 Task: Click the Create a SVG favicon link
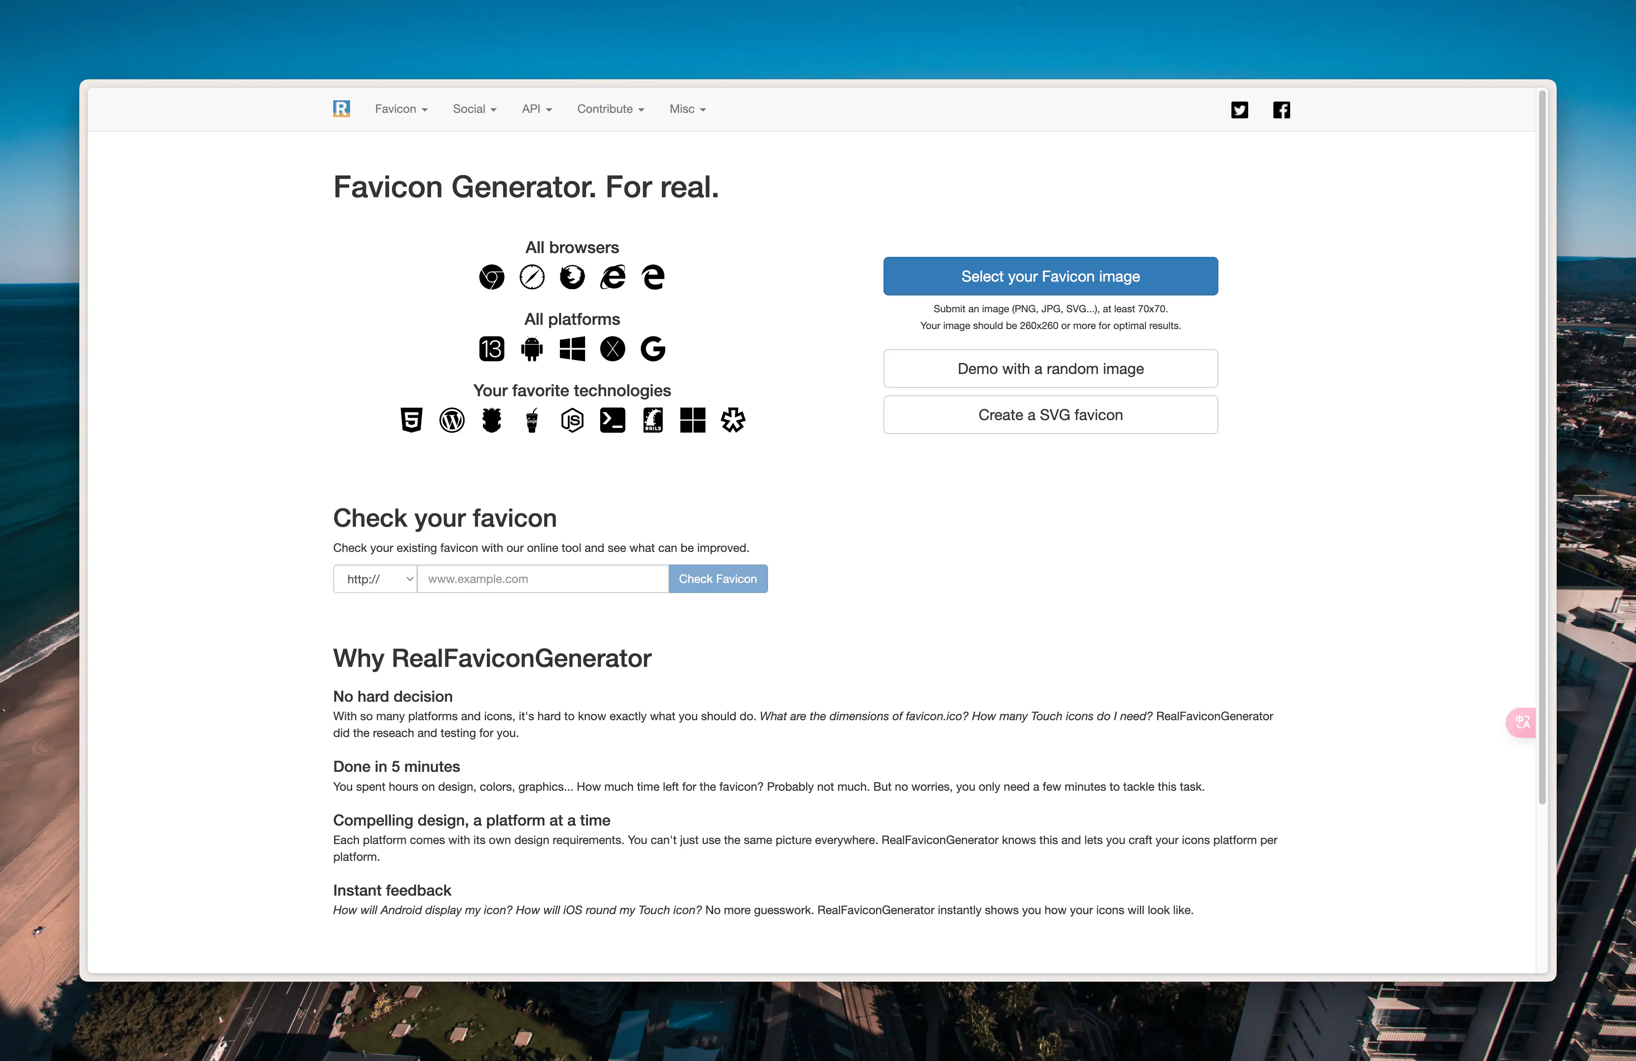(x=1051, y=415)
